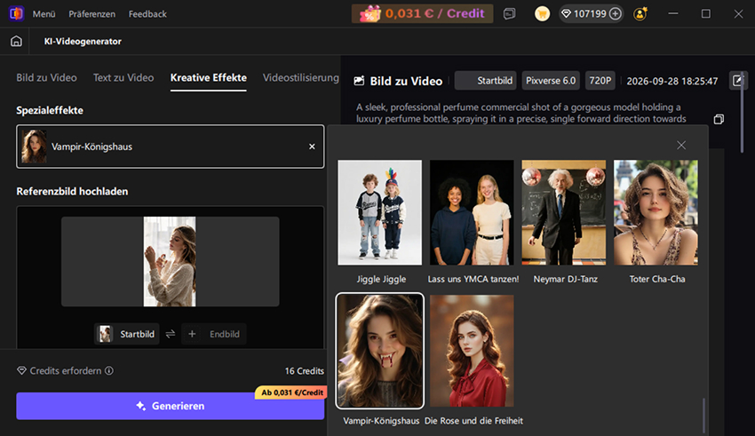755x436 pixels.
Task: Open the Menü menu
Action: (x=44, y=14)
